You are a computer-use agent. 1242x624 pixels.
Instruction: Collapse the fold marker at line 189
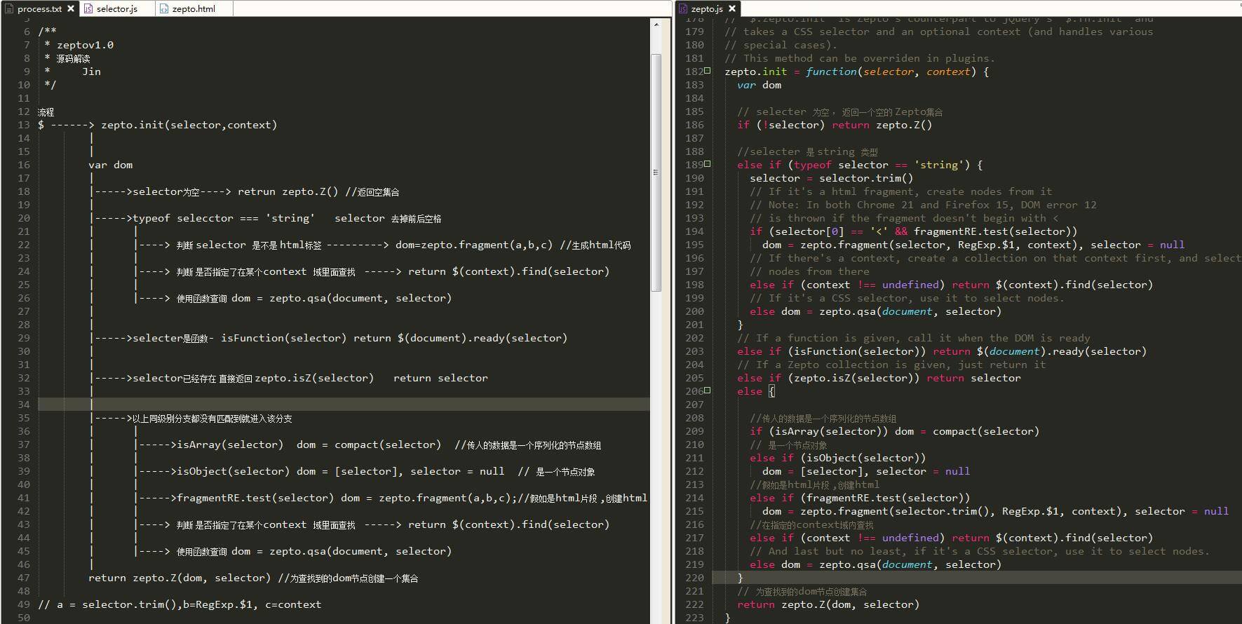[708, 164]
